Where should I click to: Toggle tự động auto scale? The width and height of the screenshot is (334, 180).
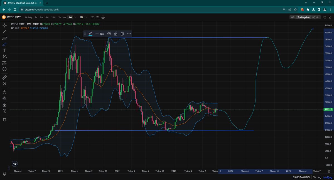pyautogui.click(x=328, y=177)
